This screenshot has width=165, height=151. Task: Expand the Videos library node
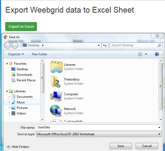[9, 113]
